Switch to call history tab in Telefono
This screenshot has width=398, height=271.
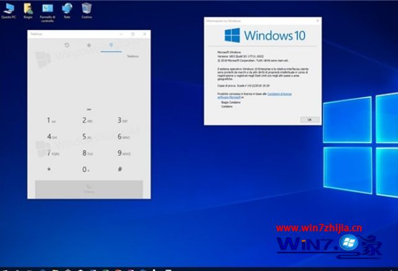click(67, 45)
